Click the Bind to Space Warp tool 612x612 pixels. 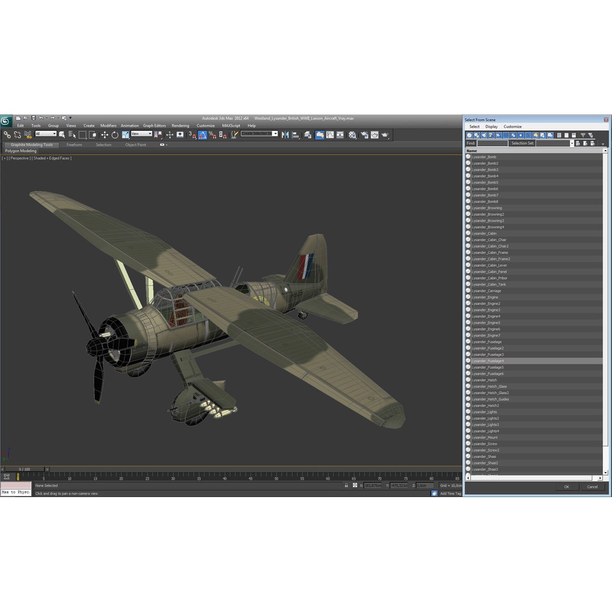pyautogui.click(x=27, y=135)
